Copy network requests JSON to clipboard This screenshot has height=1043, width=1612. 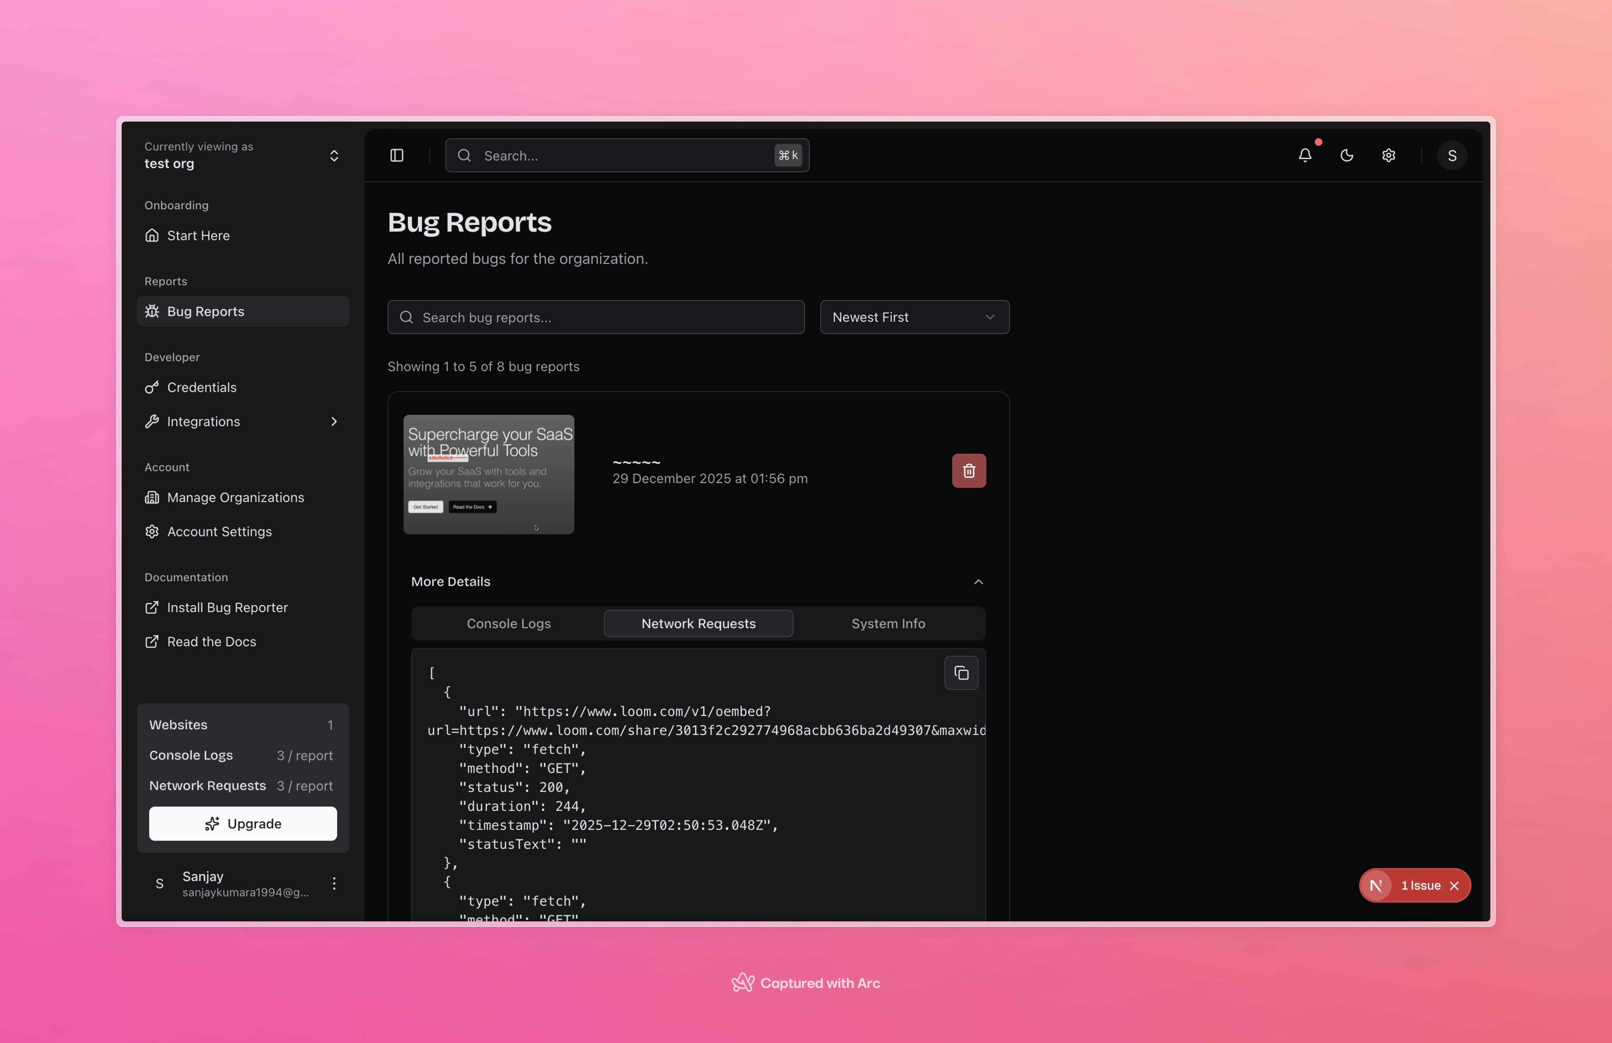pyautogui.click(x=961, y=673)
